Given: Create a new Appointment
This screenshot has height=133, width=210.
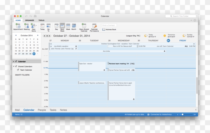Looking at the screenshot, I should [18, 26].
